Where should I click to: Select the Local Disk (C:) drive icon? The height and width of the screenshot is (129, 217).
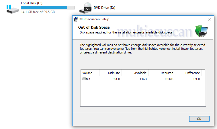(12, 9)
